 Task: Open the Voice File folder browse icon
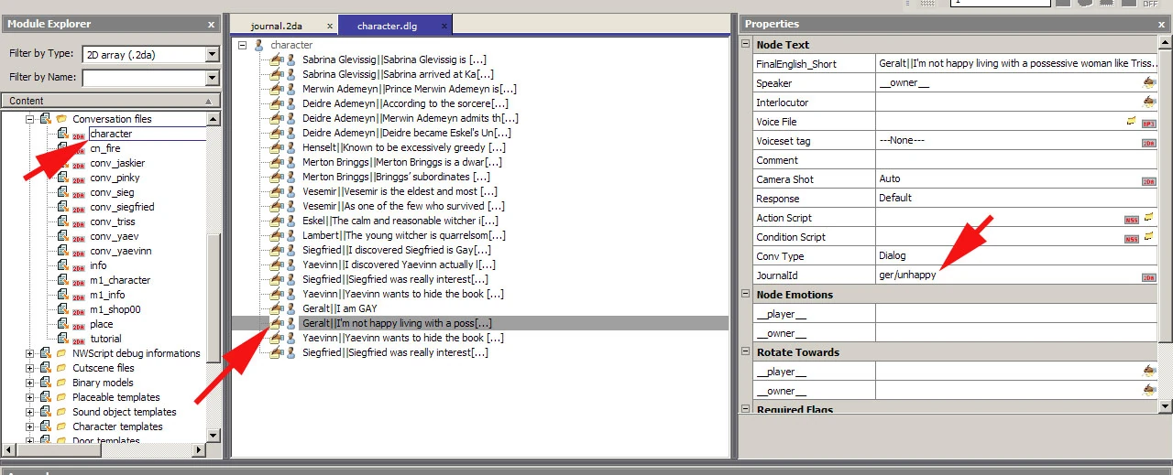pos(1132,121)
